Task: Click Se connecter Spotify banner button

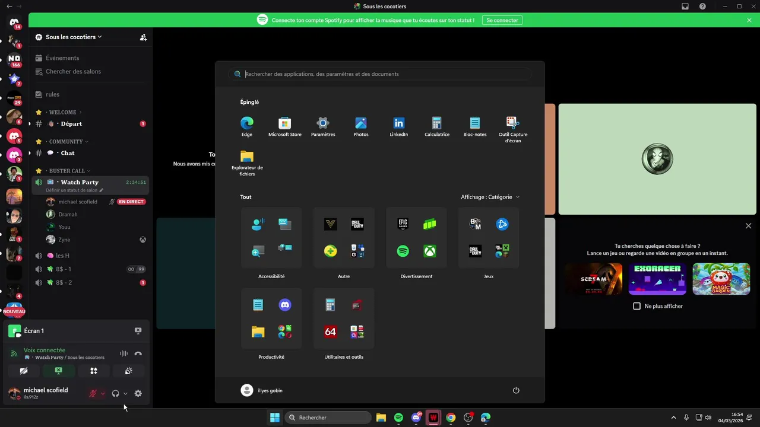Action: click(x=502, y=20)
